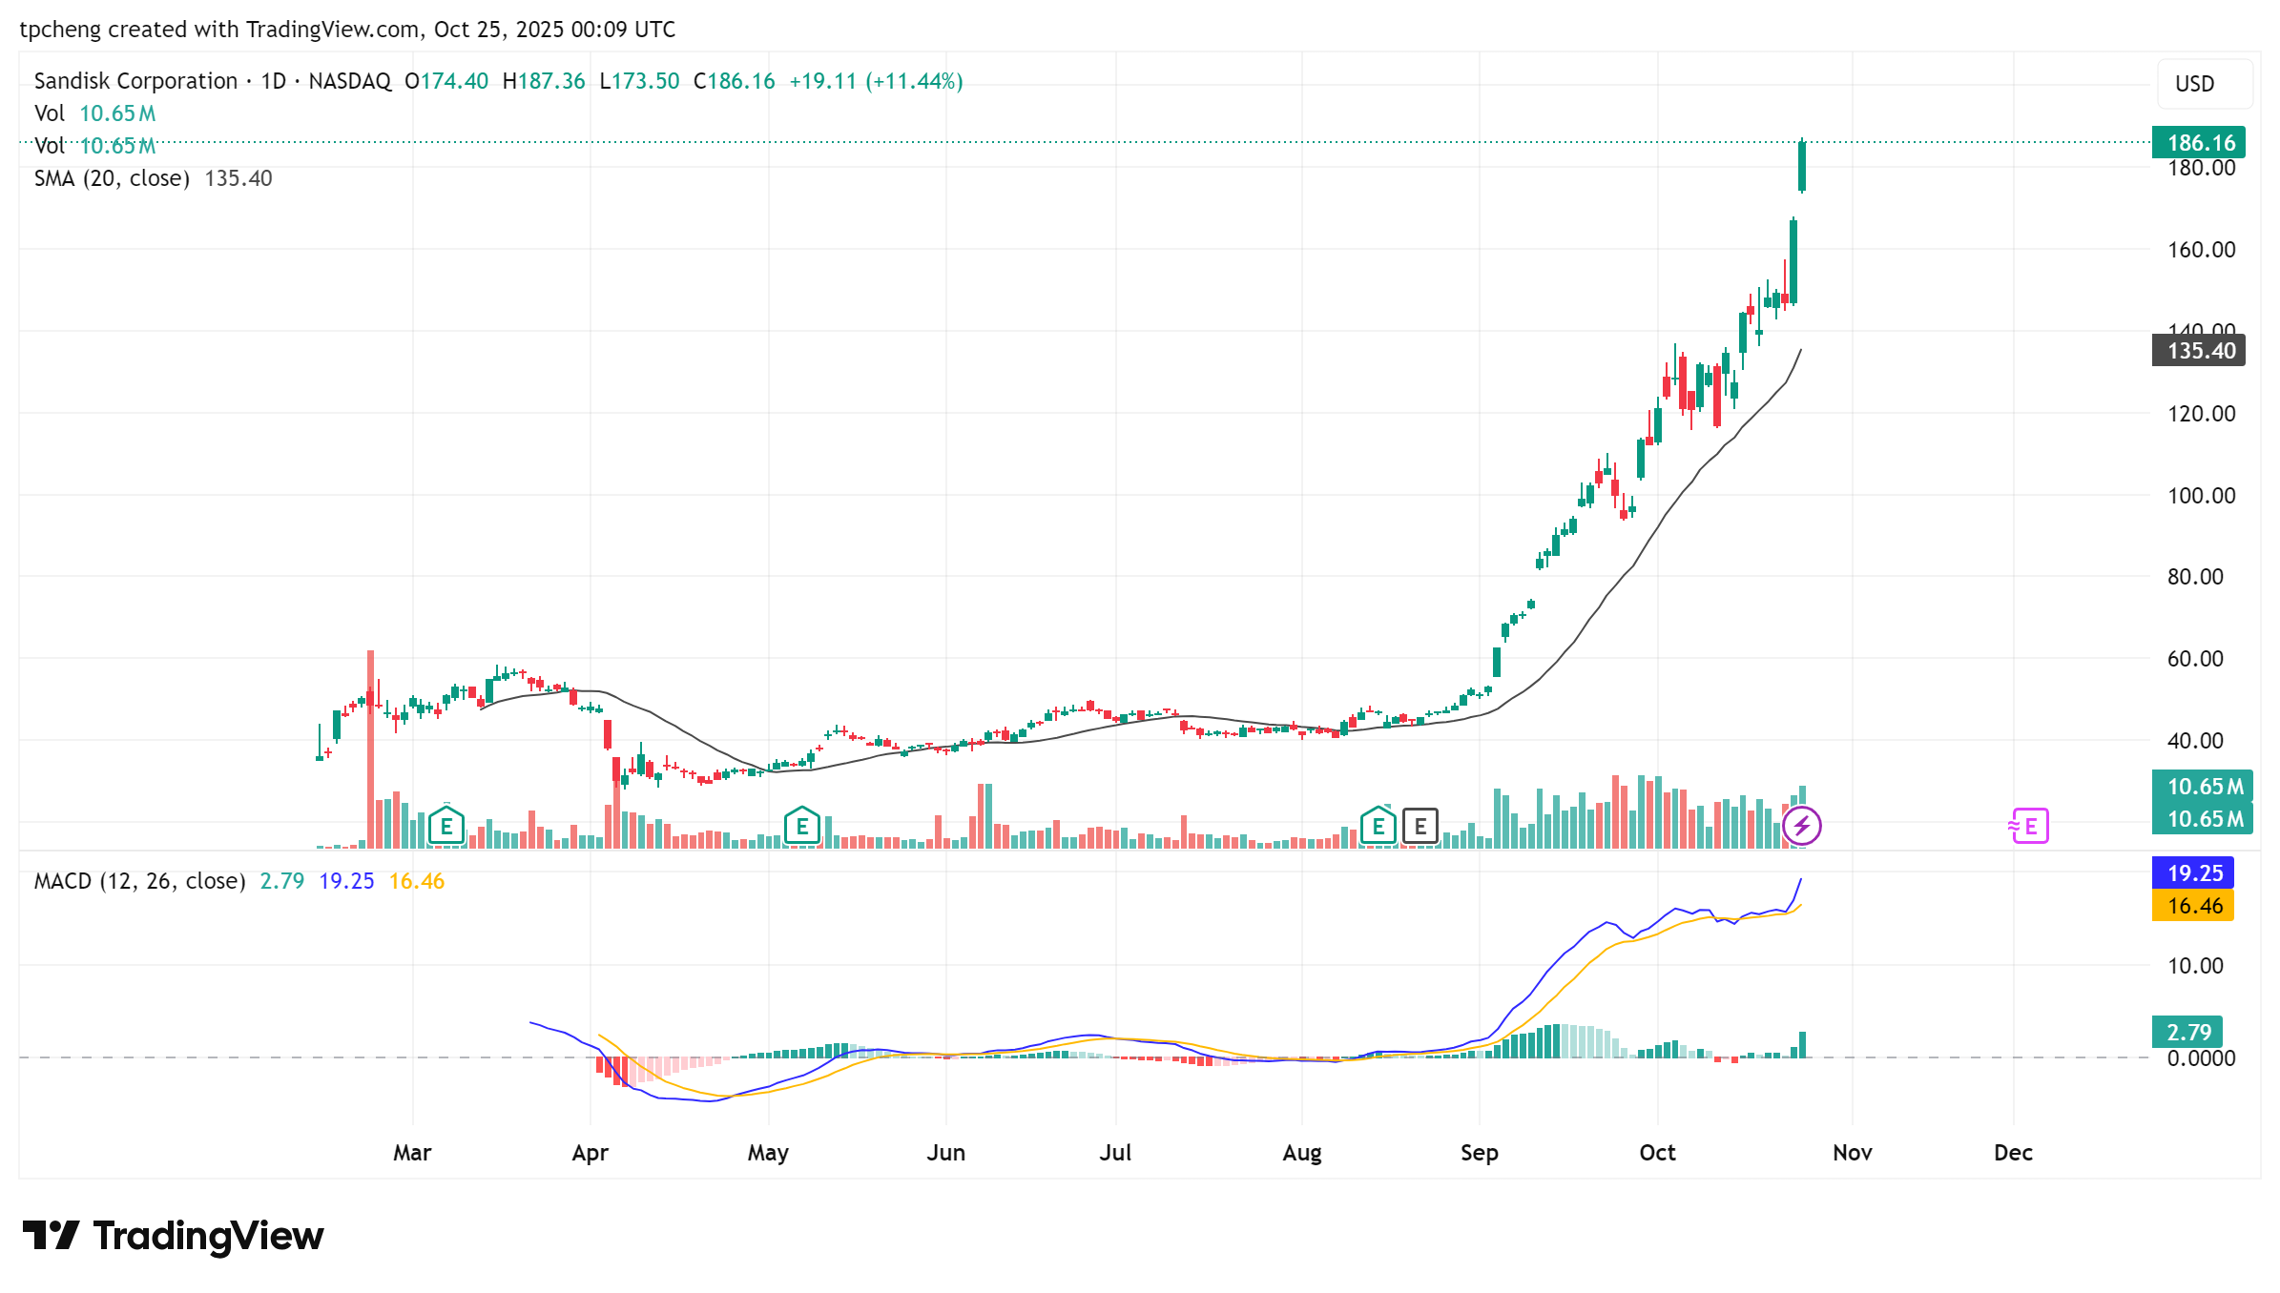Image resolution: width=2280 pixels, height=1293 pixels.
Task: Click the green E earnings marker in August
Action: click(x=1378, y=826)
